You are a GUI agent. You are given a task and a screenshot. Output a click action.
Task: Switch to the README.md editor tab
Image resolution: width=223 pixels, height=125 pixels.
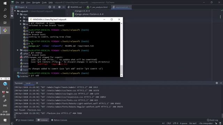point(76,7)
